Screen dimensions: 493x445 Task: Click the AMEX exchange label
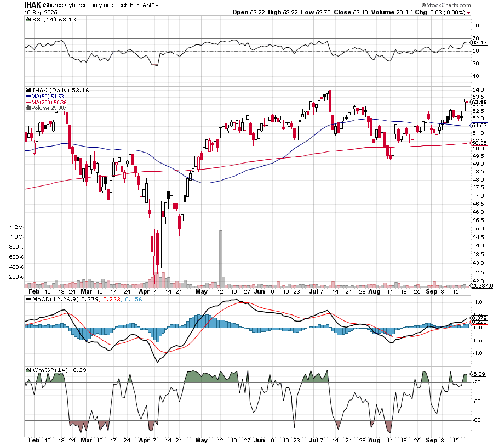pyautogui.click(x=151, y=5)
